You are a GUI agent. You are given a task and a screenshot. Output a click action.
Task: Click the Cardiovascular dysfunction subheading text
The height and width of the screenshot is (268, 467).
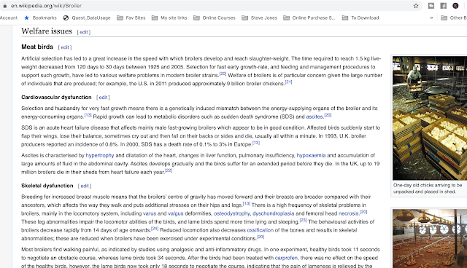pyautogui.click(x=56, y=98)
